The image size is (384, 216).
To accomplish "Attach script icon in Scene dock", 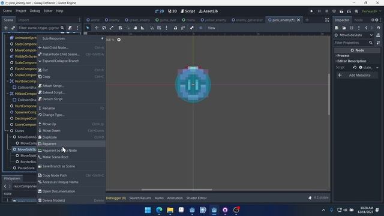I will 70,28.
